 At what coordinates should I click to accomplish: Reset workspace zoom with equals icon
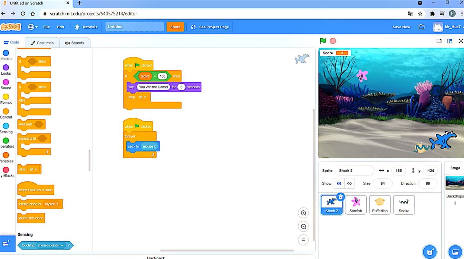(303, 240)
